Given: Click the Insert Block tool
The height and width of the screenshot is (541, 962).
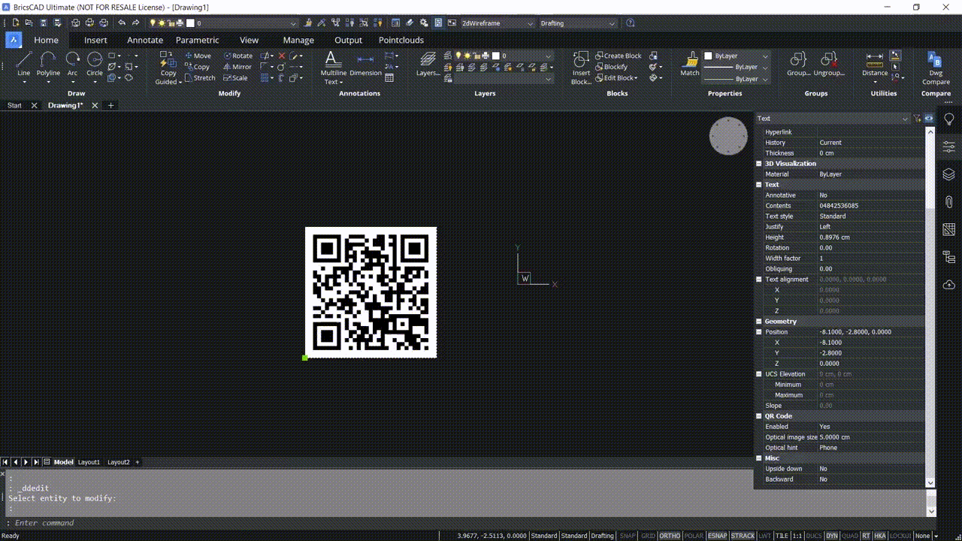Looking at the screenshot, I should point(581,68).
